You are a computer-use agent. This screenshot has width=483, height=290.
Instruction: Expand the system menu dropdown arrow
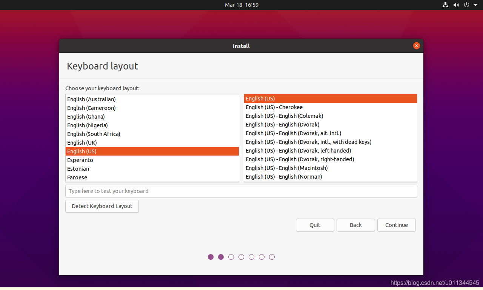click(x=475, y=5)
